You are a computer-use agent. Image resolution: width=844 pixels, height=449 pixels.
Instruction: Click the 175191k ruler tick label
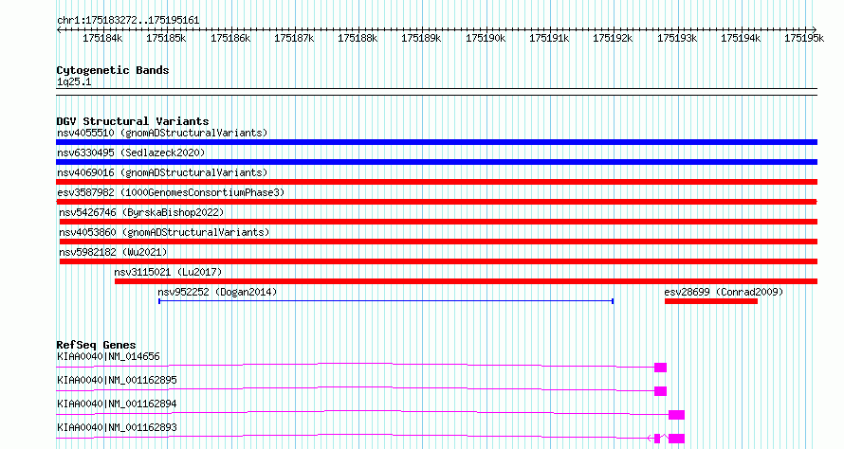click(549, 38)
